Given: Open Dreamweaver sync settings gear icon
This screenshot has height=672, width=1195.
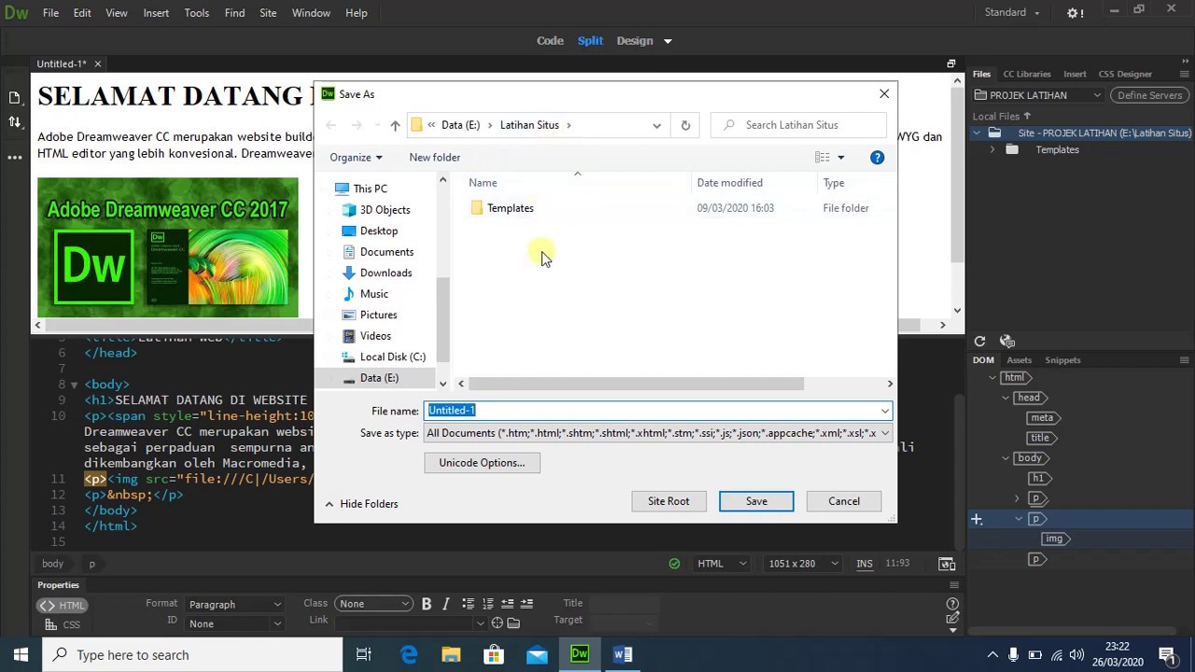Looking at the screenshot, I should click(x=1075, y=13).
